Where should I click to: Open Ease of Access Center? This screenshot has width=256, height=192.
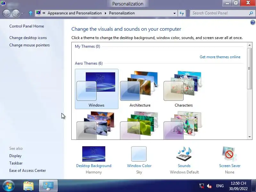click(x=28, y=171)
